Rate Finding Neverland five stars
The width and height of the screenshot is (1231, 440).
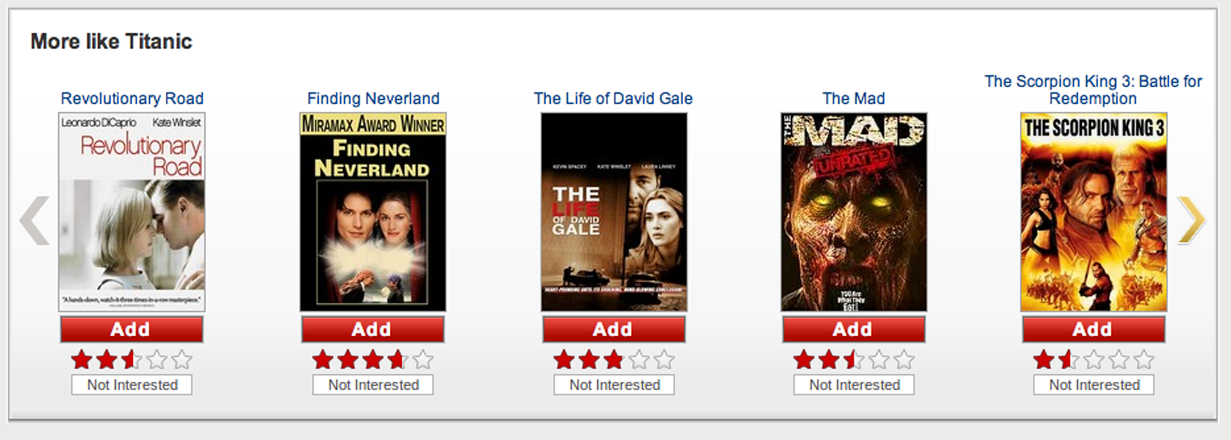[x=423, y=360]
